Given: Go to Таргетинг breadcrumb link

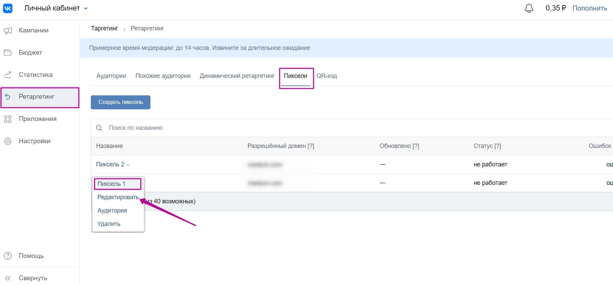Looking at the screenshot, I should 105,28.
